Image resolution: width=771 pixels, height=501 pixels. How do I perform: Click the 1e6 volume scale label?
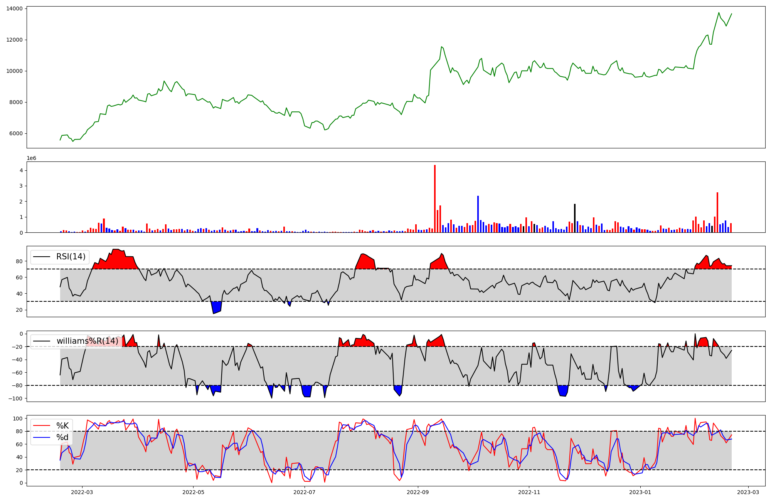(x=31, y=158)
